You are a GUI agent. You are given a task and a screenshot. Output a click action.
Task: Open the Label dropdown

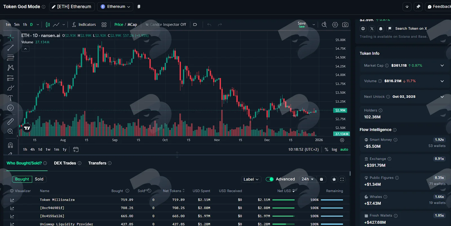click(251, 179)
